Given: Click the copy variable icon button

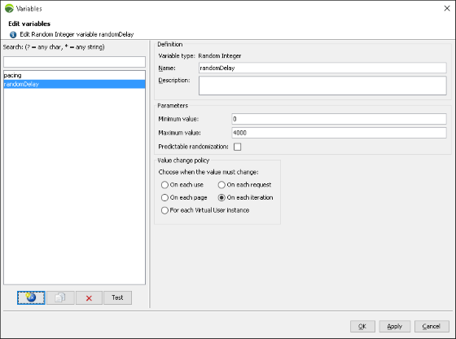Looking at the screenshot, I should click(60, 297).
